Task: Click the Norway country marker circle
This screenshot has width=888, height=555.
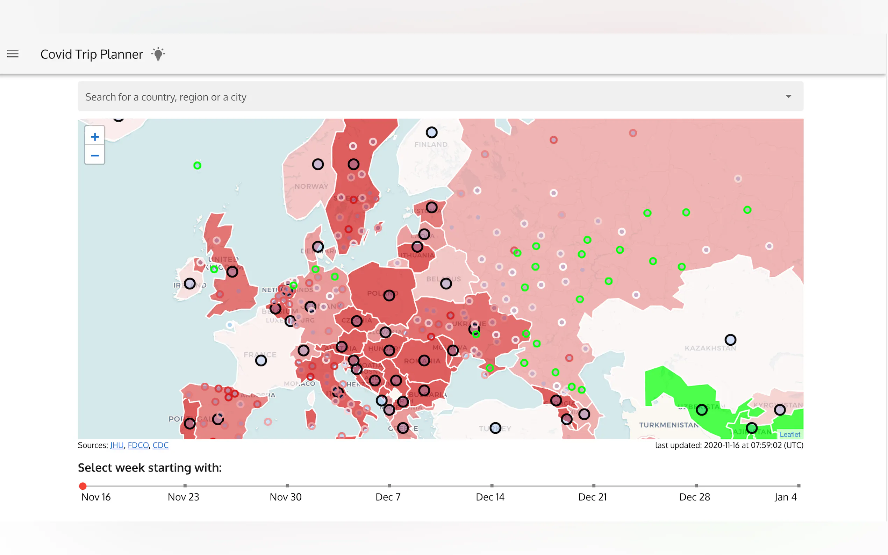Action: (318, 164)
